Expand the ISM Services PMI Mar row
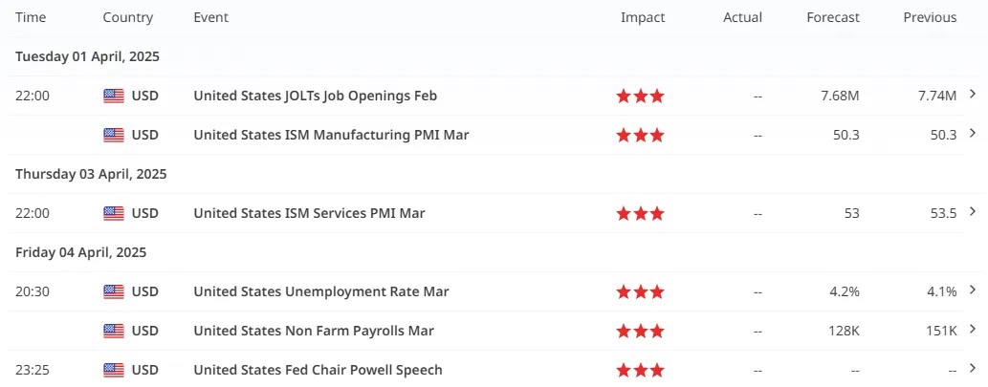This screenshot has height=387, width=988. point(973,212)
